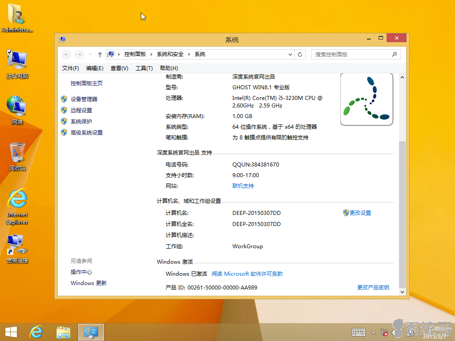Expand the address bar history dropdown
Screen dimensions: 455x341
pyautogui.click(x=290, y=55)
